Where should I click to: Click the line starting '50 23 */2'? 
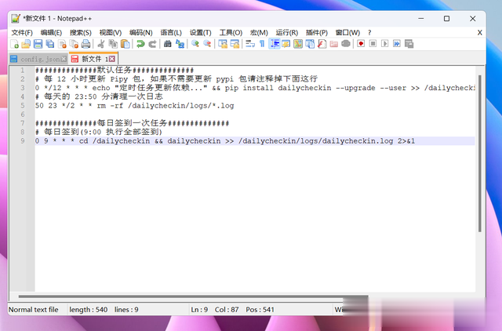tap(134, 106)
